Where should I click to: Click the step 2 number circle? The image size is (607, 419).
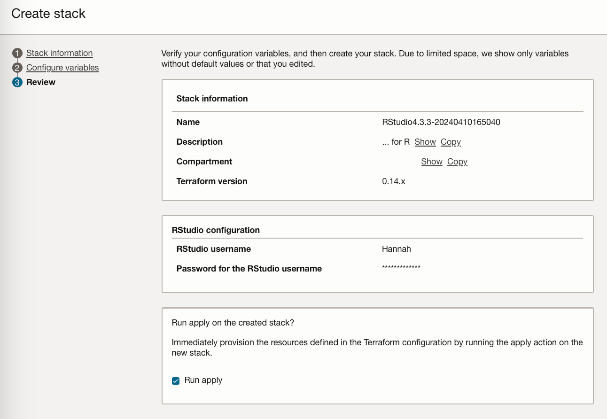(x=17, y=68)
